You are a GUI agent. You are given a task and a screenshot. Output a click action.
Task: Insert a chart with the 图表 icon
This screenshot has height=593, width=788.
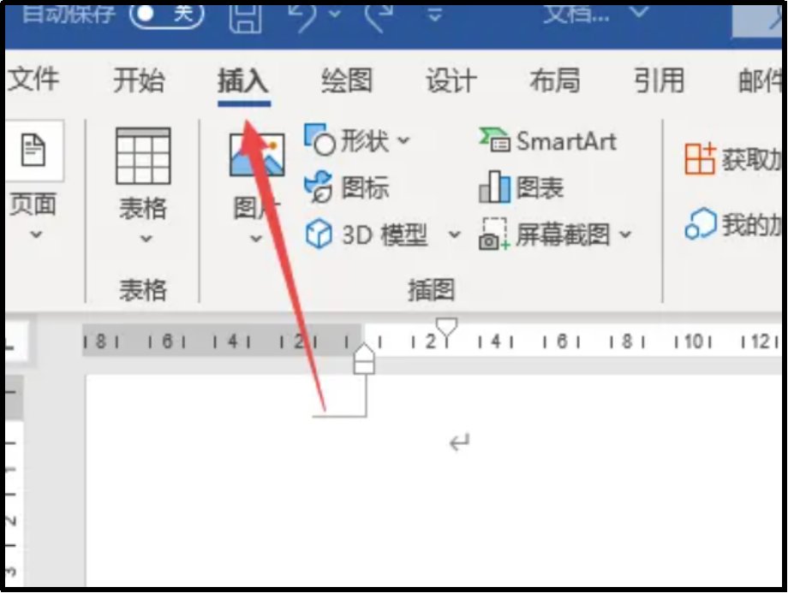[x=528, y=187]
